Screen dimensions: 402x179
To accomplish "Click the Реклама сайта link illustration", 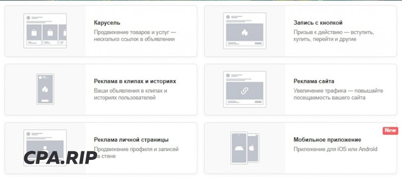I will (x=245, y=89).
